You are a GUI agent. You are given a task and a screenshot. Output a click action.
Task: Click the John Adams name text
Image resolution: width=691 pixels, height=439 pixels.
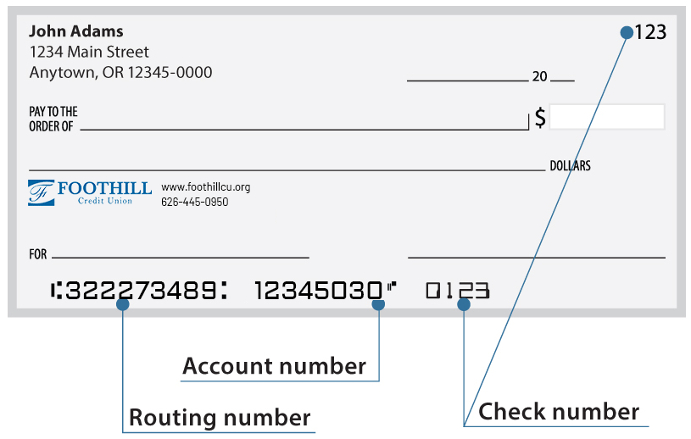click(76, 31)
